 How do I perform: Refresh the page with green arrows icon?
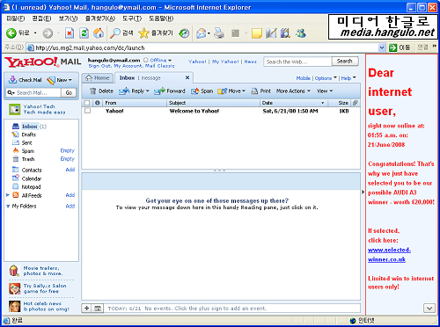84,33
